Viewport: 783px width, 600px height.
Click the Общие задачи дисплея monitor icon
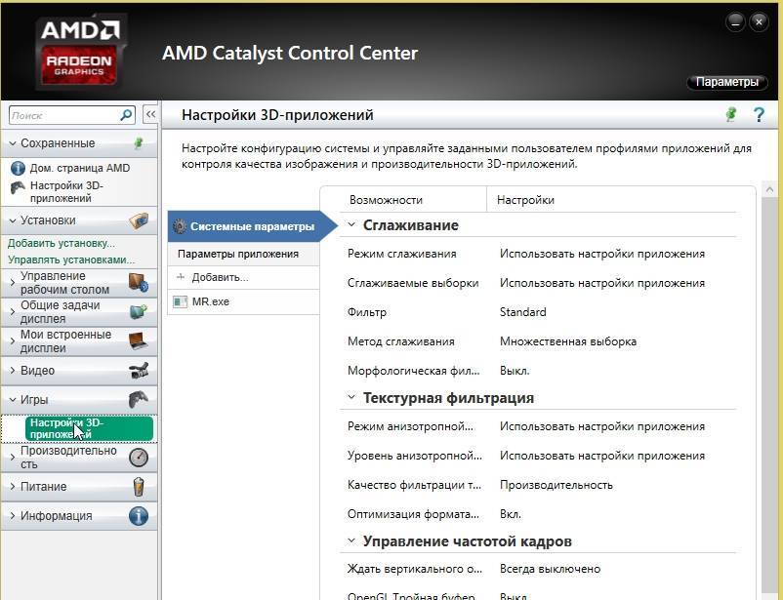coord(139,312)
